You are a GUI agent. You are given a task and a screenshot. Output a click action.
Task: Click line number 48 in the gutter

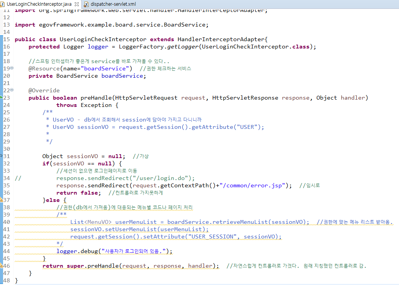click(x=7, y=280)
